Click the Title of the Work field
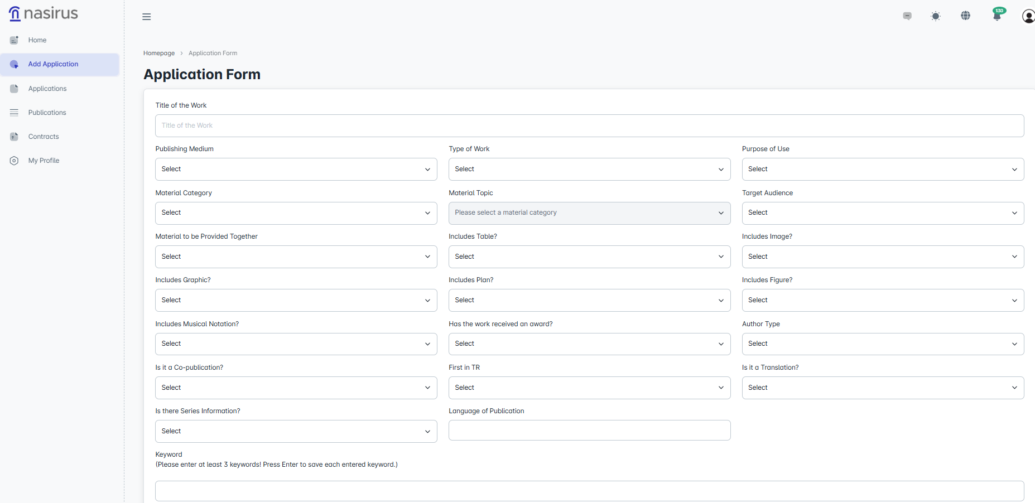The image size is (1035, 503). pos(589,126)
